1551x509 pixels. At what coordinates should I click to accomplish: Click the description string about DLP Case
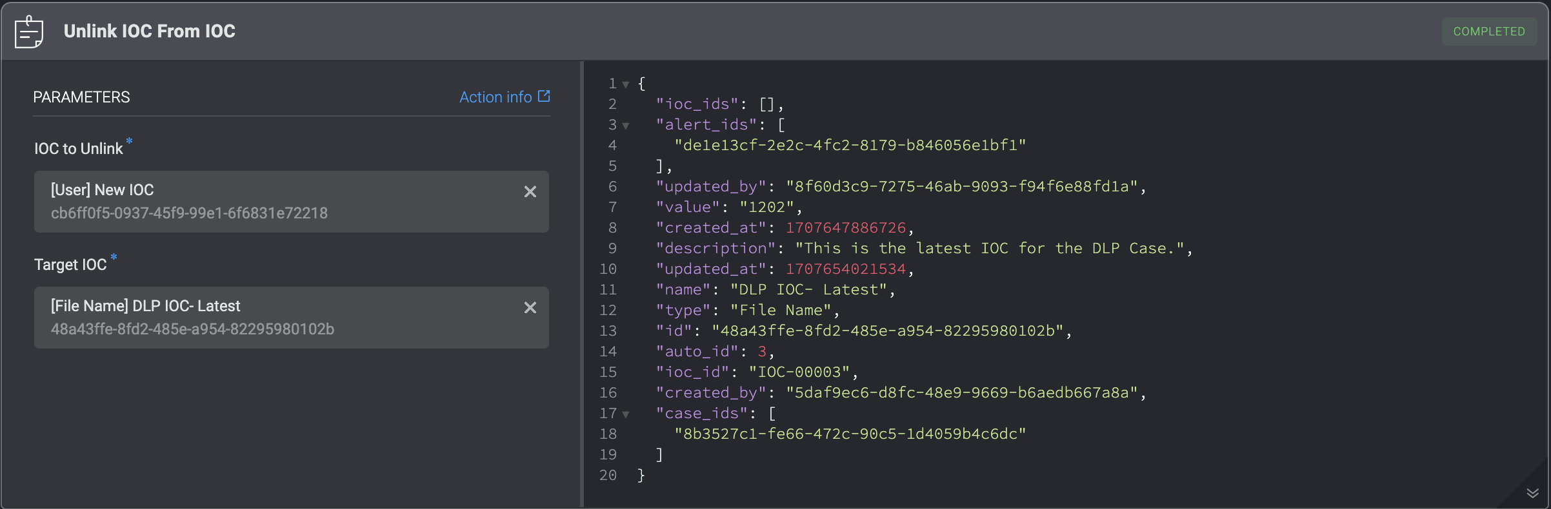pyautogui.click(x=990, y=248)
